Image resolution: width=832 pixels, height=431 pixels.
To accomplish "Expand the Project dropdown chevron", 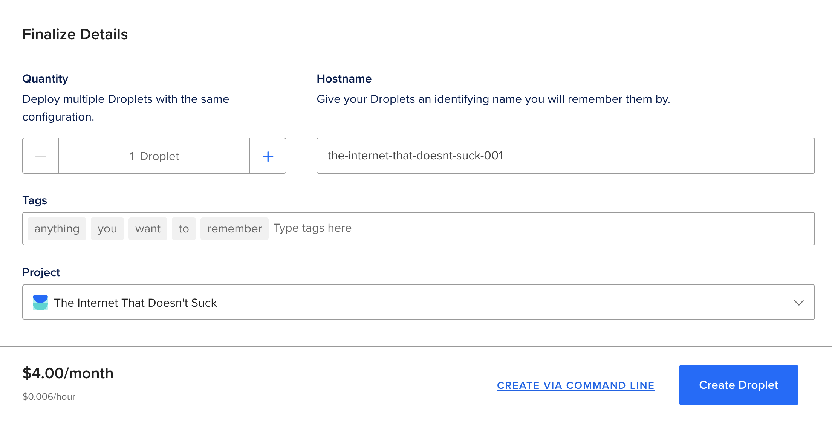I will pos(798,303).
